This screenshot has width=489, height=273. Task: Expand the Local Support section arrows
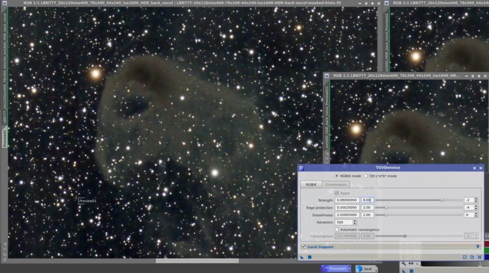click(x=478, y=246)
